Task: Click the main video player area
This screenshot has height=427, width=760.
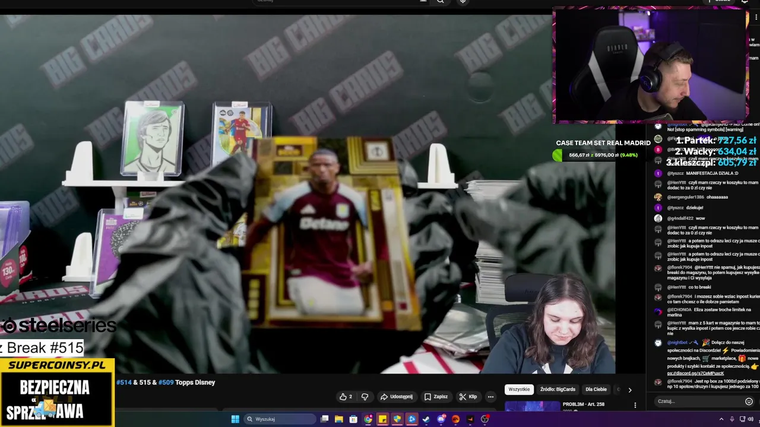Action: [x=308, y=193]
